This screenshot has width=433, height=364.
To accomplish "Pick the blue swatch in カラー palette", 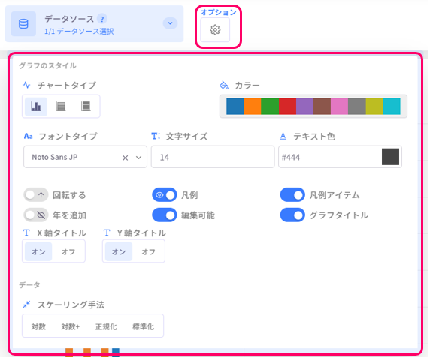I will [x=235, y=106].
